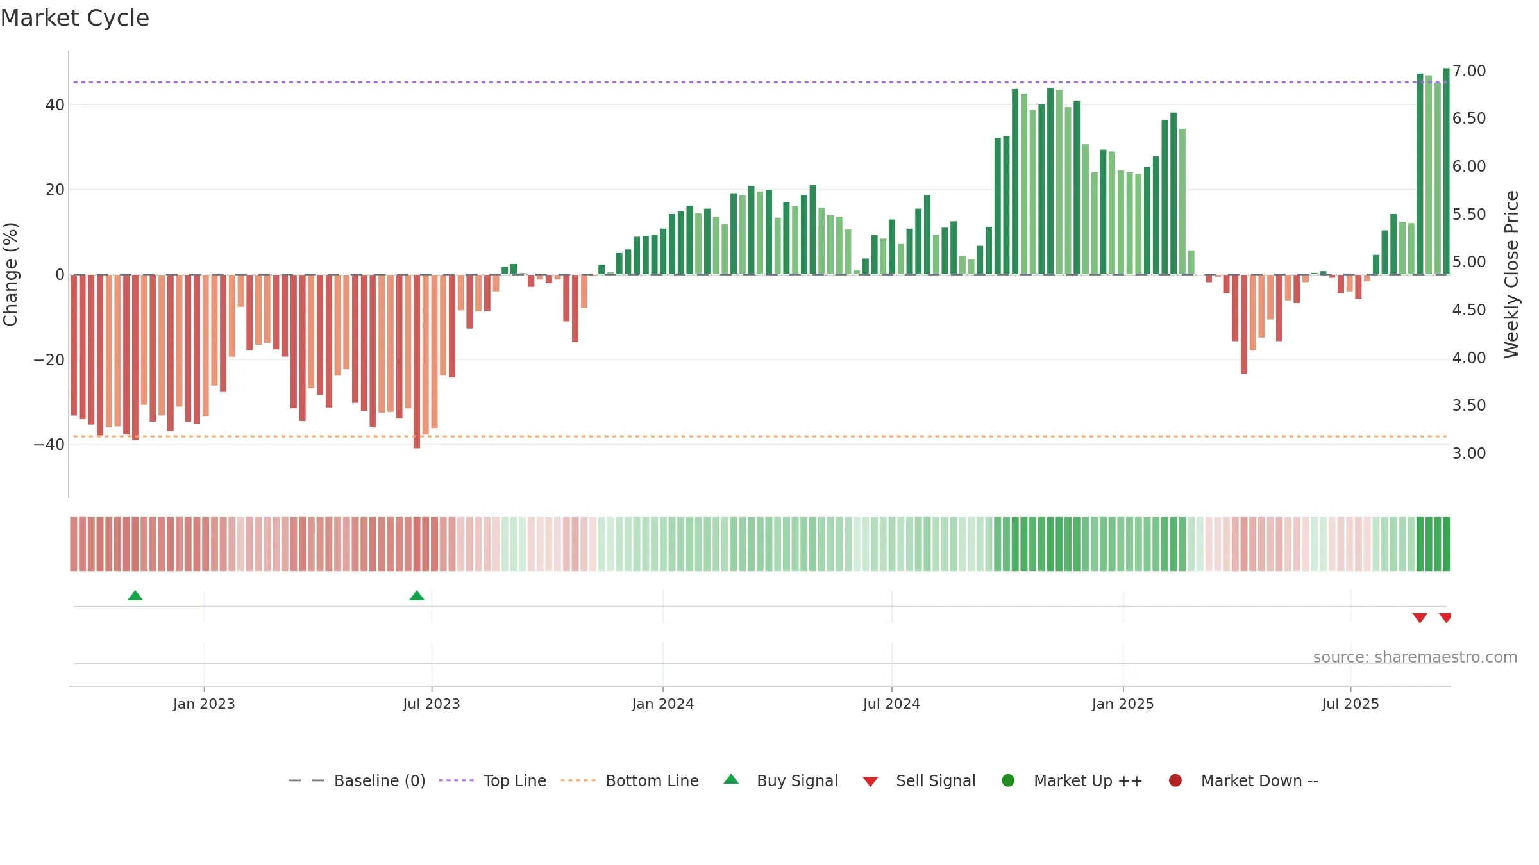Click the Change (%) axis title

click(x=10, y=274)
